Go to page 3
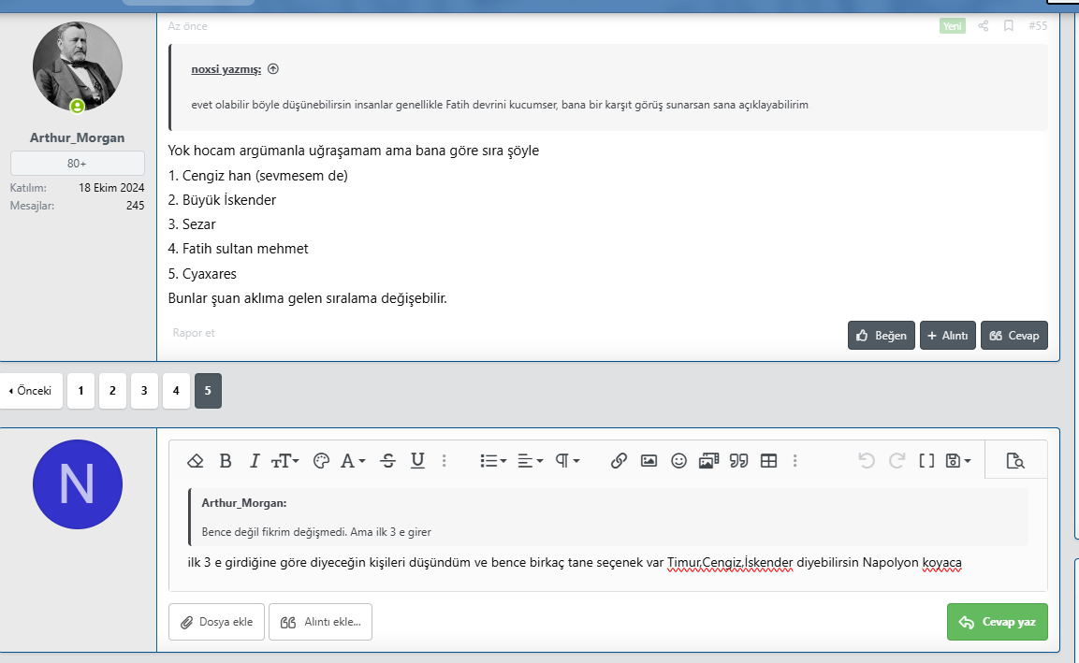This screenshot has height=663, width=1079. (x=144, y=391)
